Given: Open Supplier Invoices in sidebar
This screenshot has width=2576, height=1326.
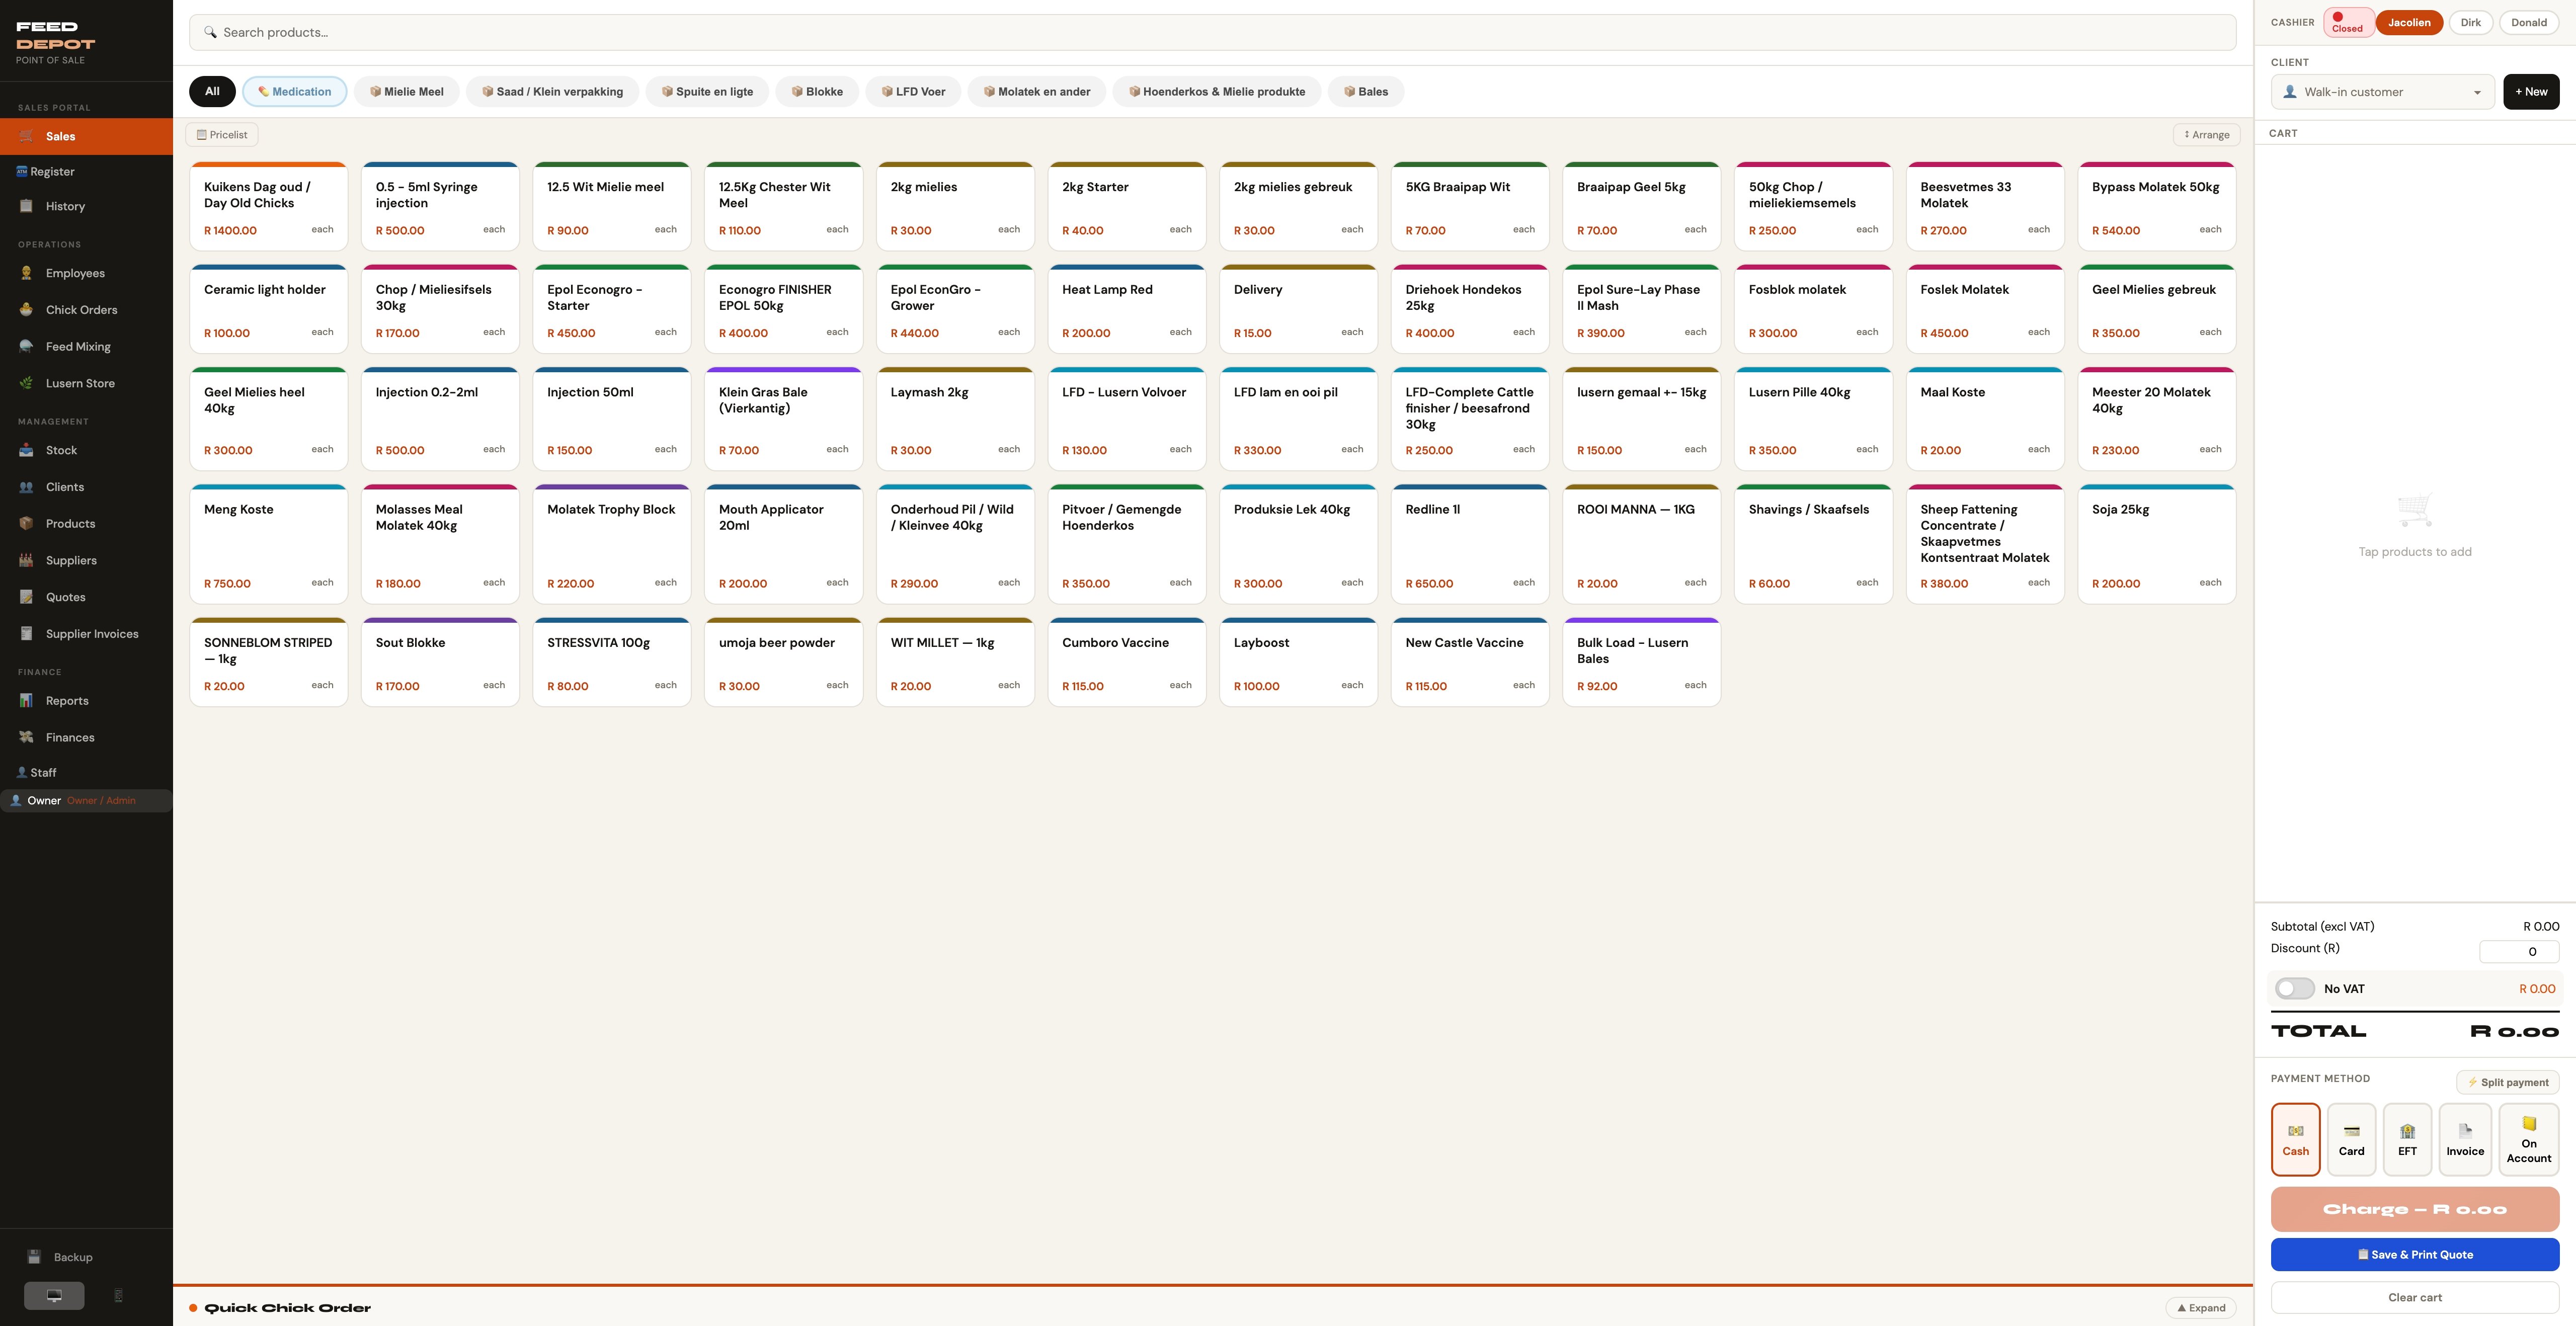Looking at the screenshot, I should point(91,634).
